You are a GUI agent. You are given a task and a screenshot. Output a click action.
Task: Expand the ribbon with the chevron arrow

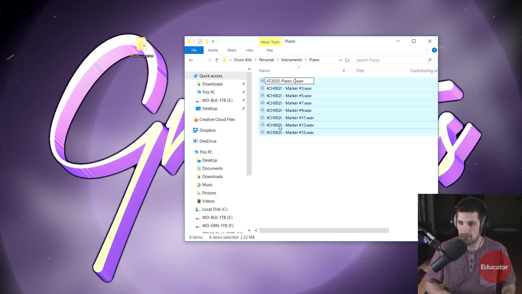coord(427,50)
